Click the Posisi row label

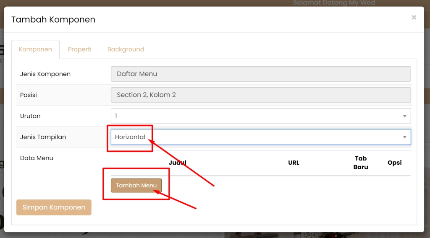pyautogui.click(x=29, y=95)
